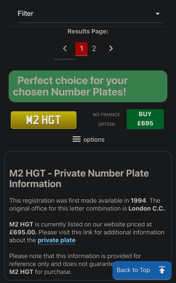Click the green Perfect choice banner
176x283 pixels.
(88, 86)
